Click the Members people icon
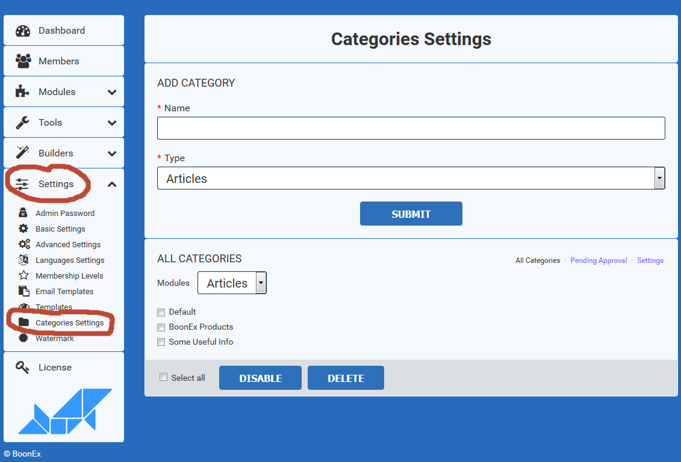 coord(23,61)
